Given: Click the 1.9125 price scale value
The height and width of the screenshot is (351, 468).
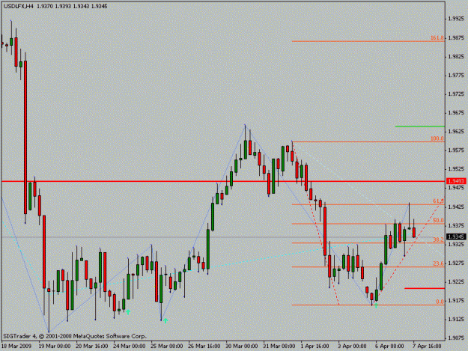Looking at the screenshot, I should click(x=456, y=320).
